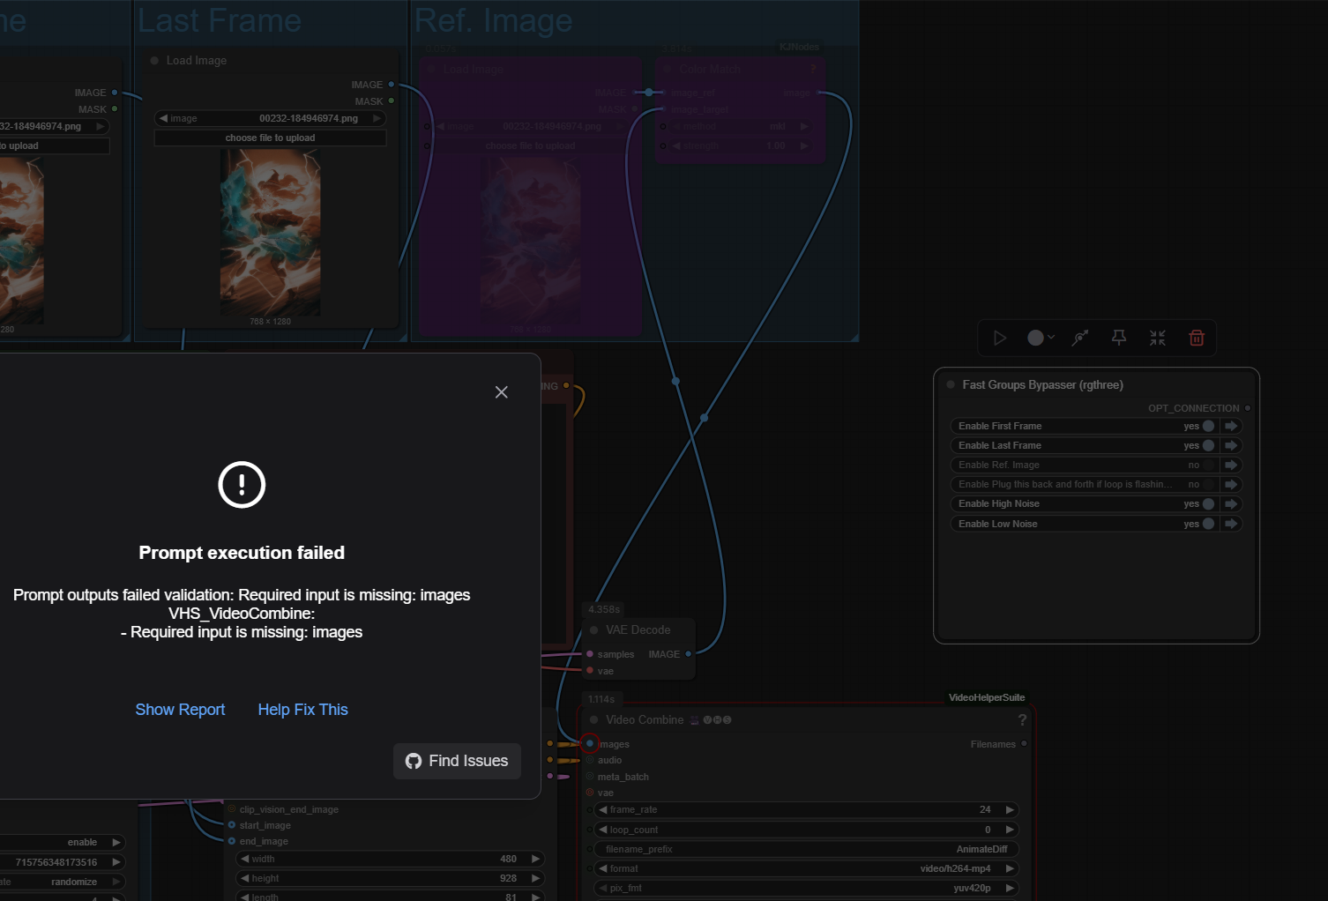
Task: Select next format option arrow
Action: click(x=1010, y=868)
